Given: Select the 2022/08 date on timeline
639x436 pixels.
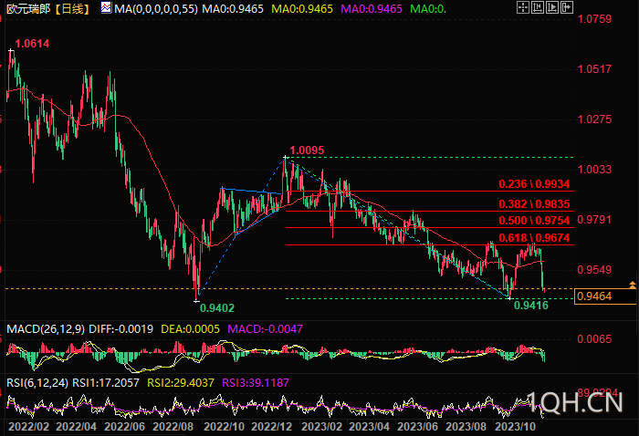Looking at the screenshot, I should pos(173,427).
